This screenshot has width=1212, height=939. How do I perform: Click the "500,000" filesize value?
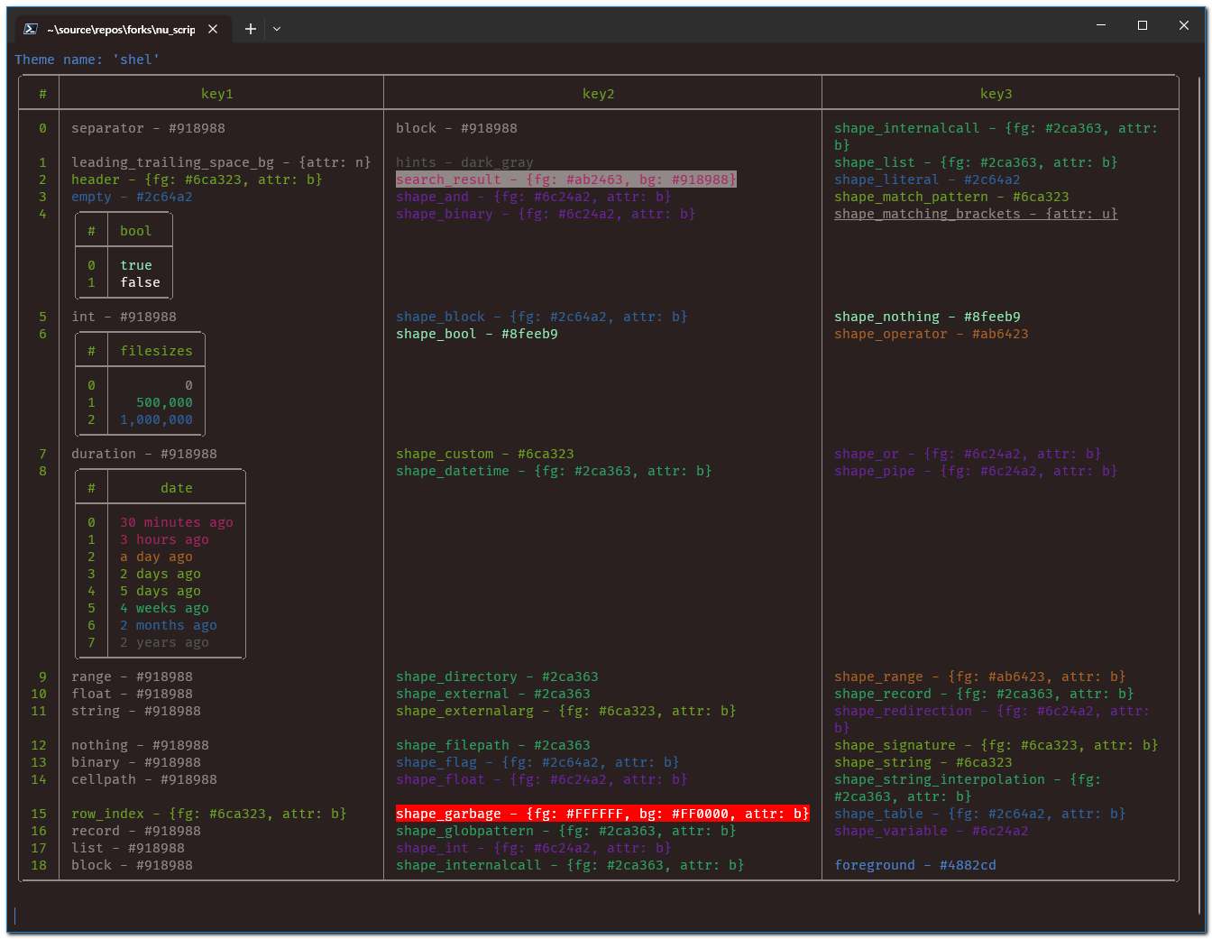tap(165, 402)
